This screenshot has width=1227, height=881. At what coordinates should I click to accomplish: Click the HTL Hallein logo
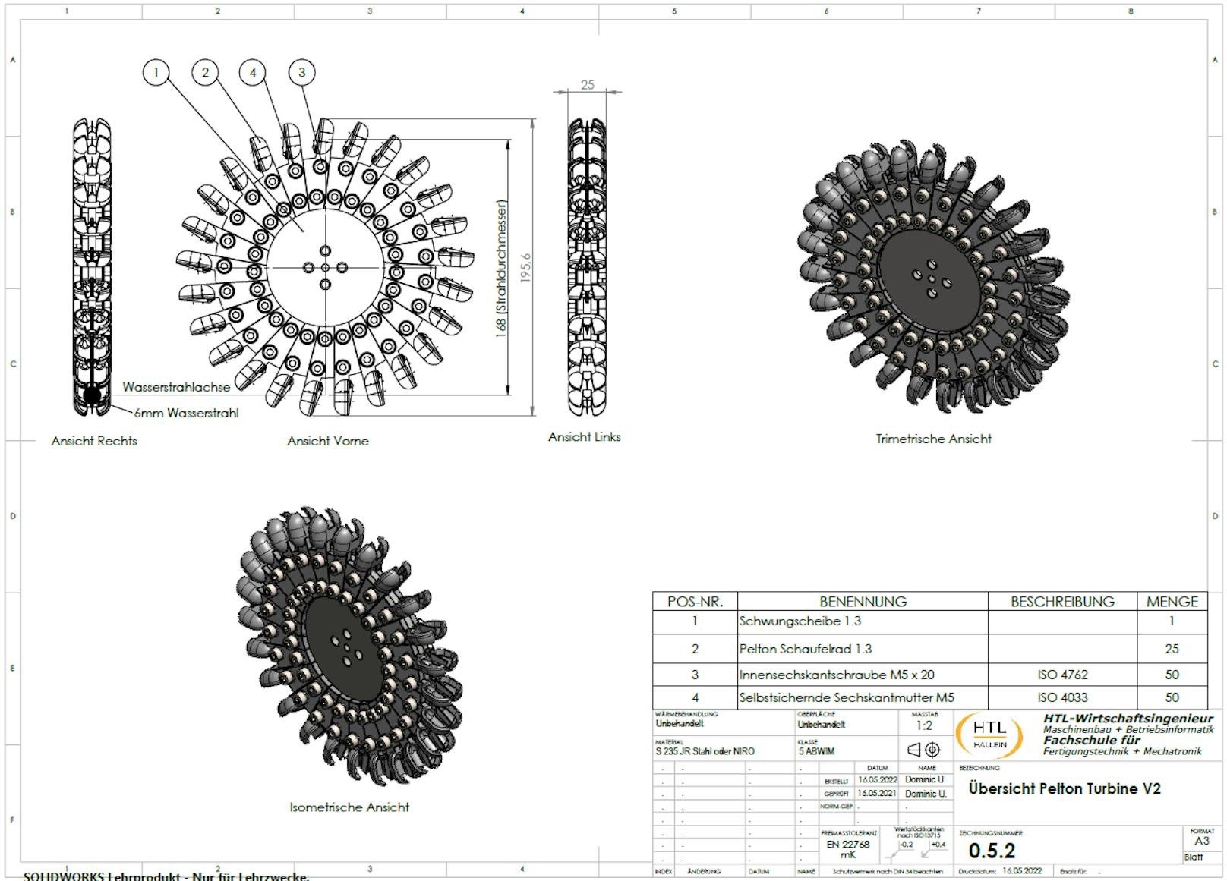click(990, 735)
